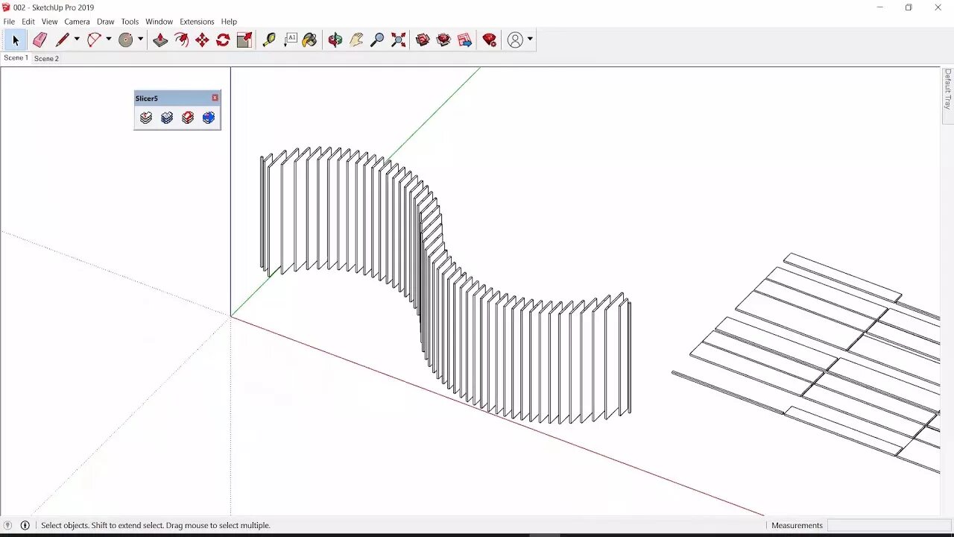Open the account icon dropdown arrow
The width and height of the screenshot is (954, 537).
[x=530, y=40]
